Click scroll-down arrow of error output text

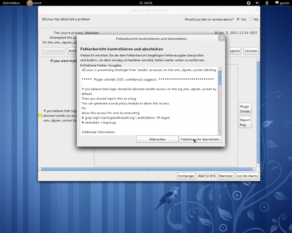tap(219, 133)
